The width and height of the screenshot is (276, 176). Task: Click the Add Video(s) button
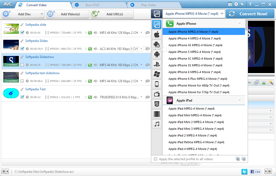(68, 14)
